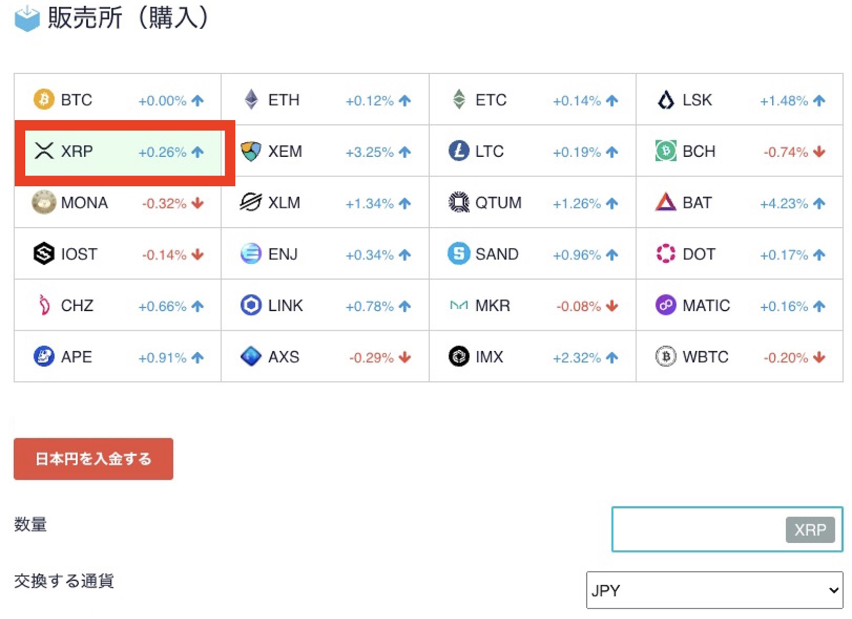Pick the CHZ Chiliz icon
The image size is (852, 619).
(x=44, y=305)
